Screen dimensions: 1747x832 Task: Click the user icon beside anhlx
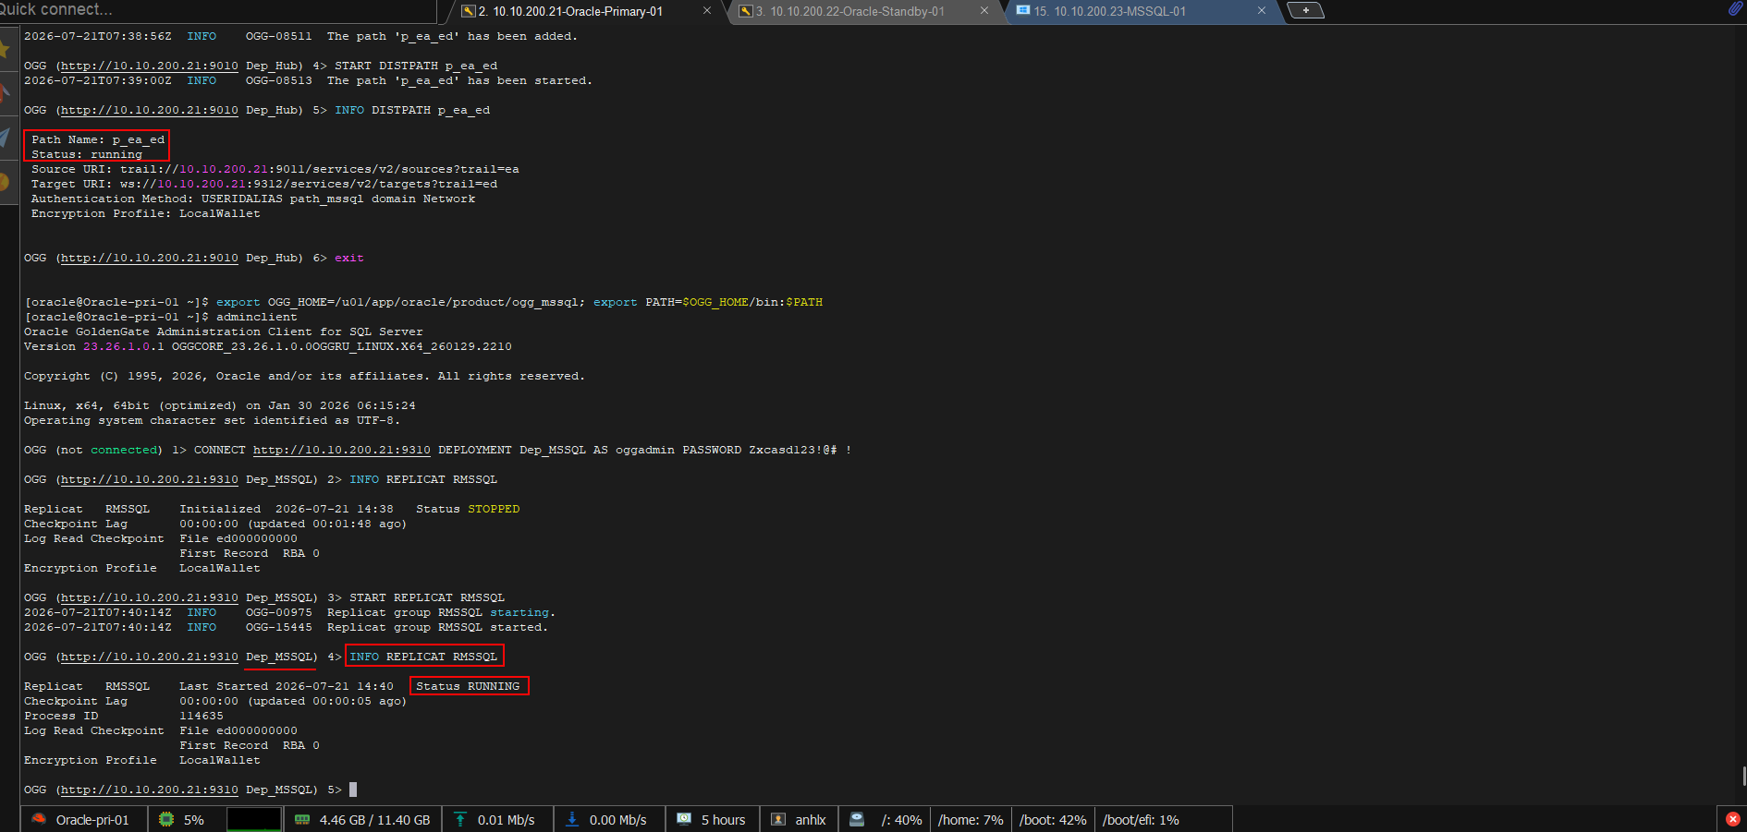(x=778, y=819)
